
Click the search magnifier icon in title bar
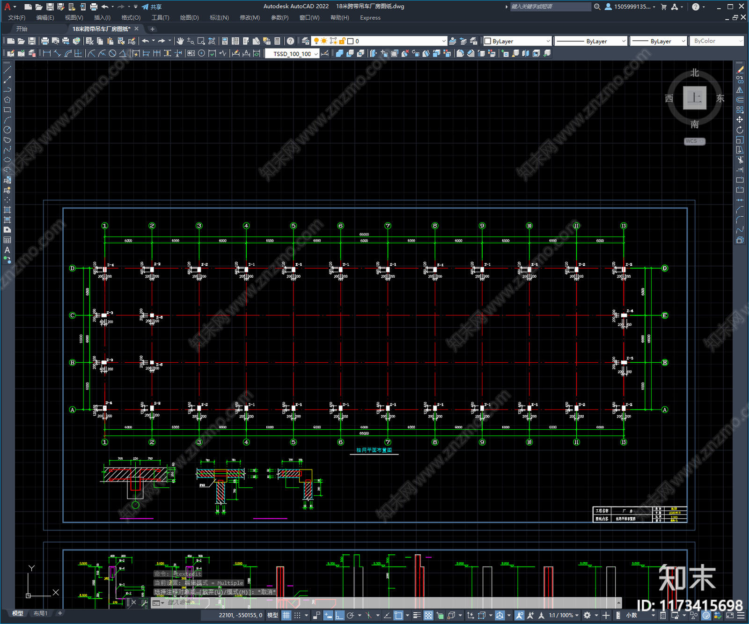coord(597,7)
